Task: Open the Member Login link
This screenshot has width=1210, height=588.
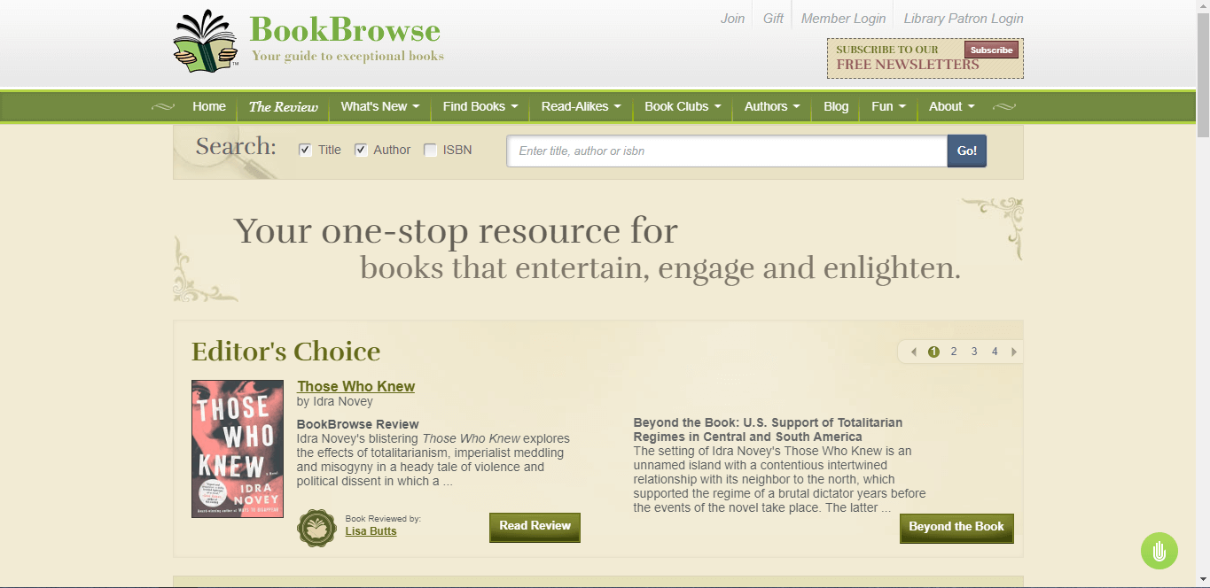Action: (x=843, y=19)
